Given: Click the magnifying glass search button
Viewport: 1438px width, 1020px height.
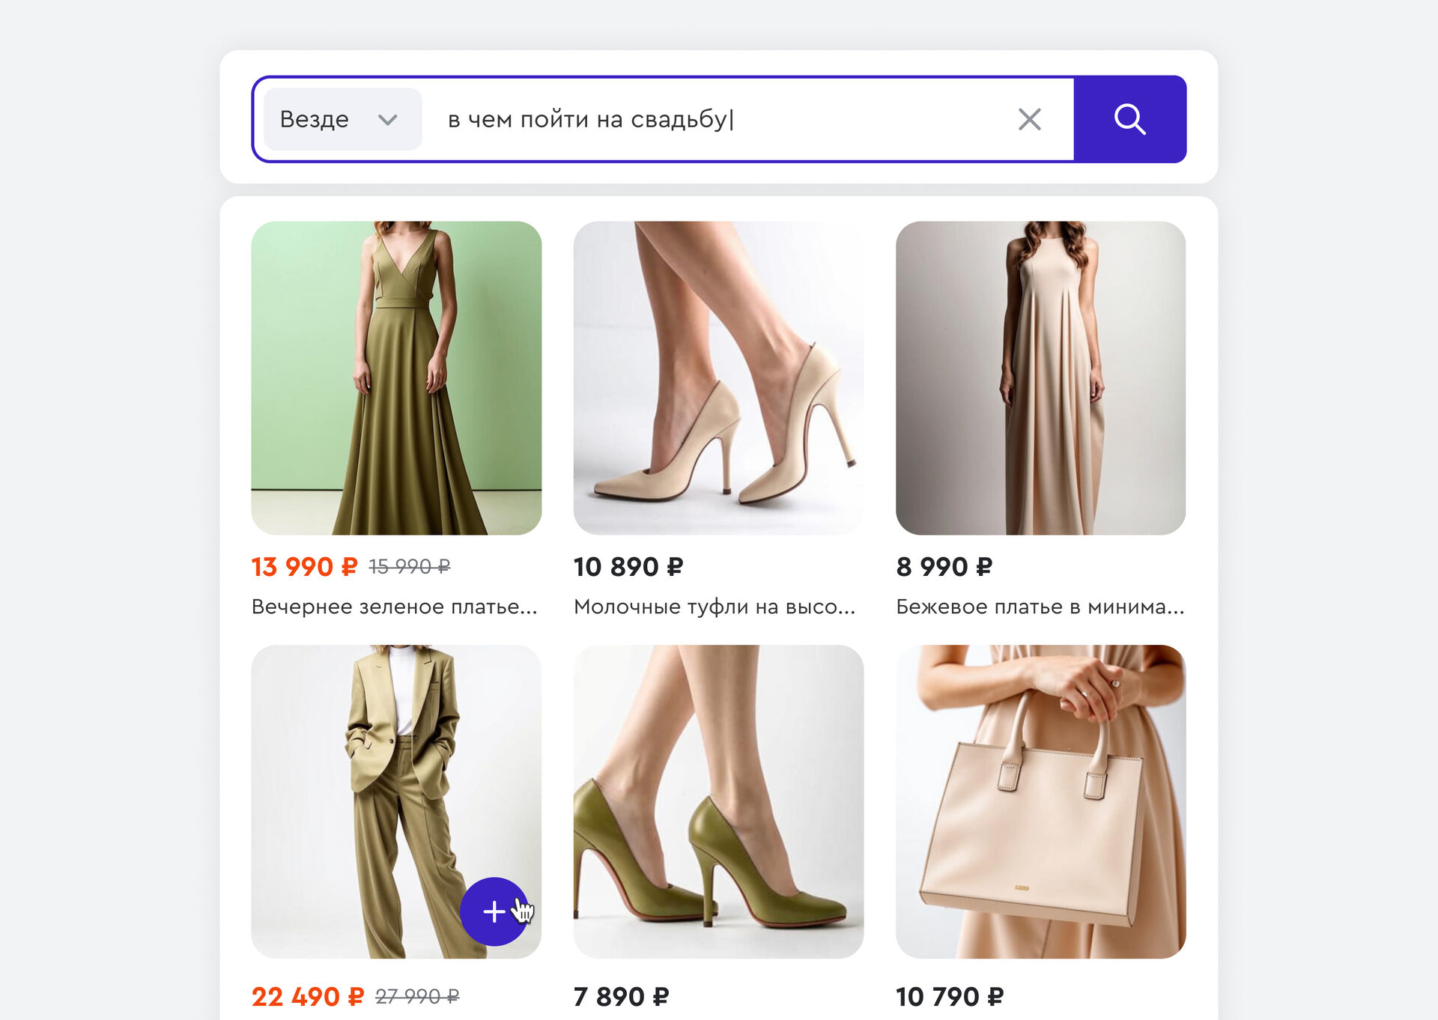Looking at the screenshot, I should pyautogui.click(x=1129, y=119).
